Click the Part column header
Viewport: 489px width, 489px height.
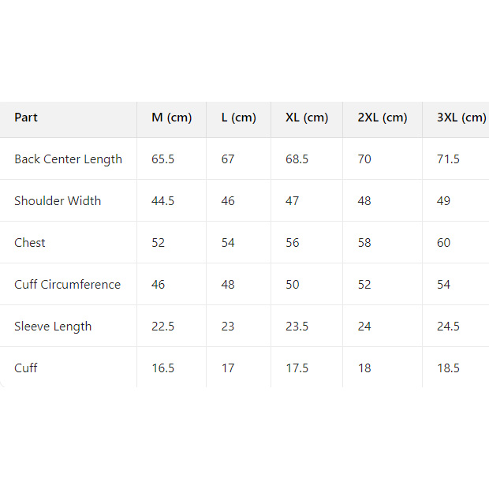tap(26, 118)
